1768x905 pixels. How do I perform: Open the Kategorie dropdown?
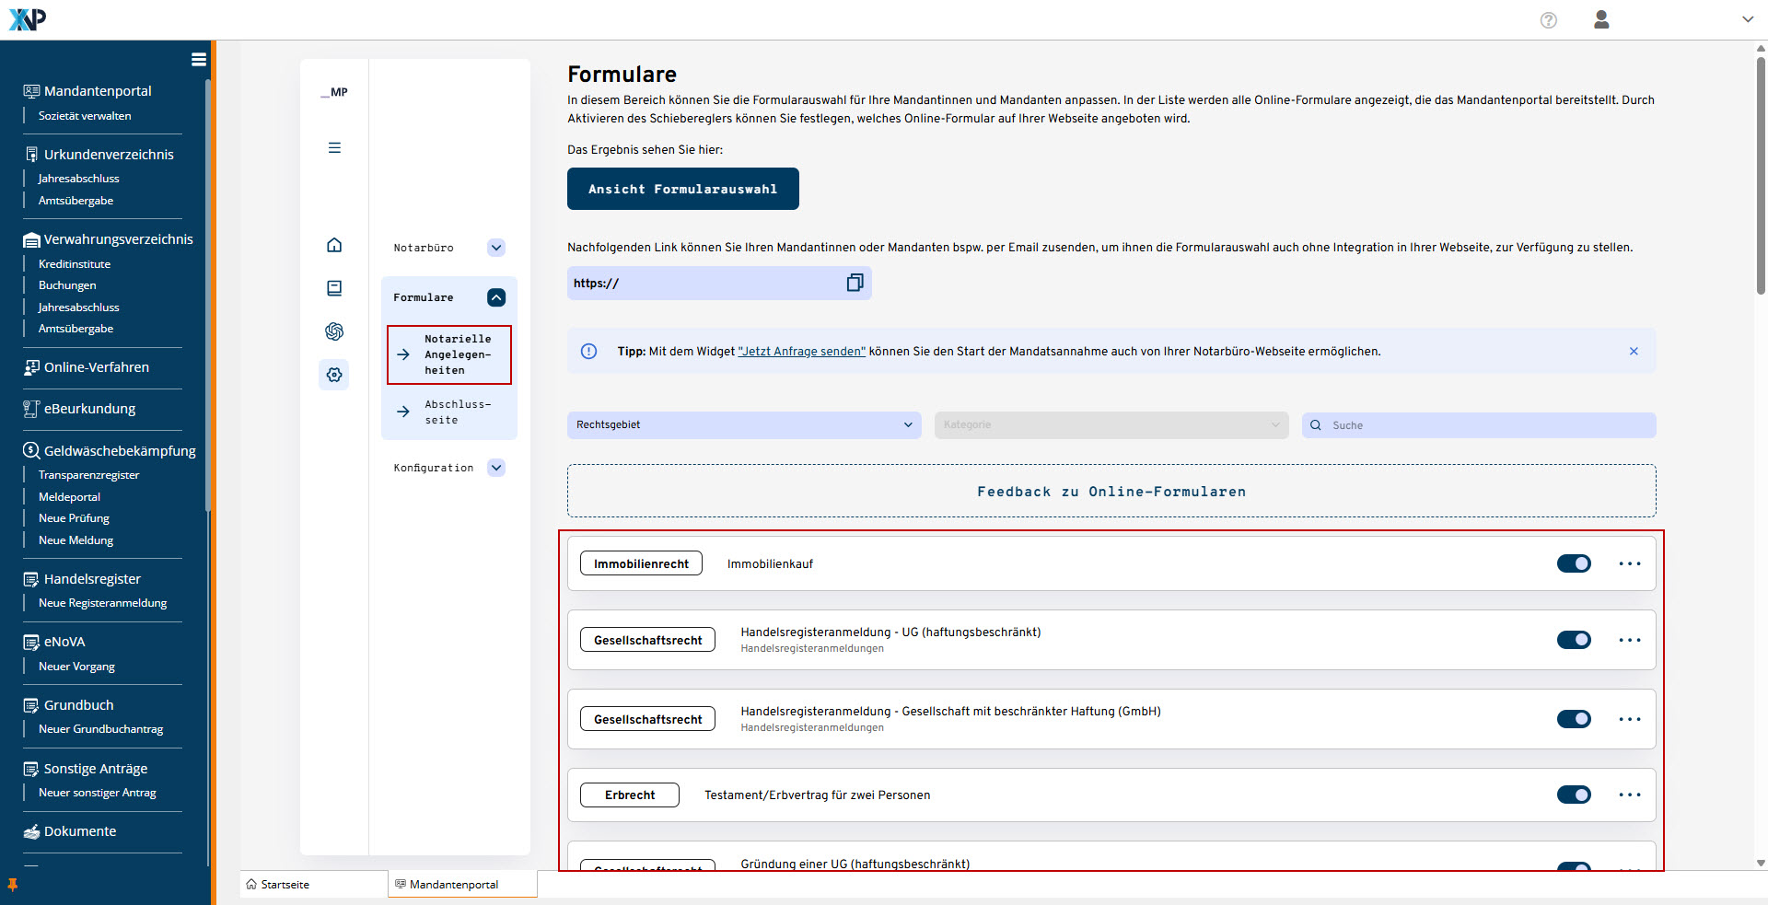(x=1111, y=424)
